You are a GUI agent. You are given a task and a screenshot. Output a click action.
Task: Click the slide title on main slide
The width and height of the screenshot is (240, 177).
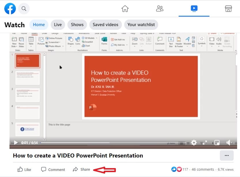(121, 76)
